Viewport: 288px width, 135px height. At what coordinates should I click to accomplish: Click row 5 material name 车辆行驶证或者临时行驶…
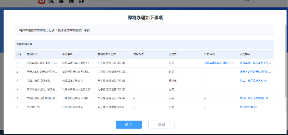42,98
